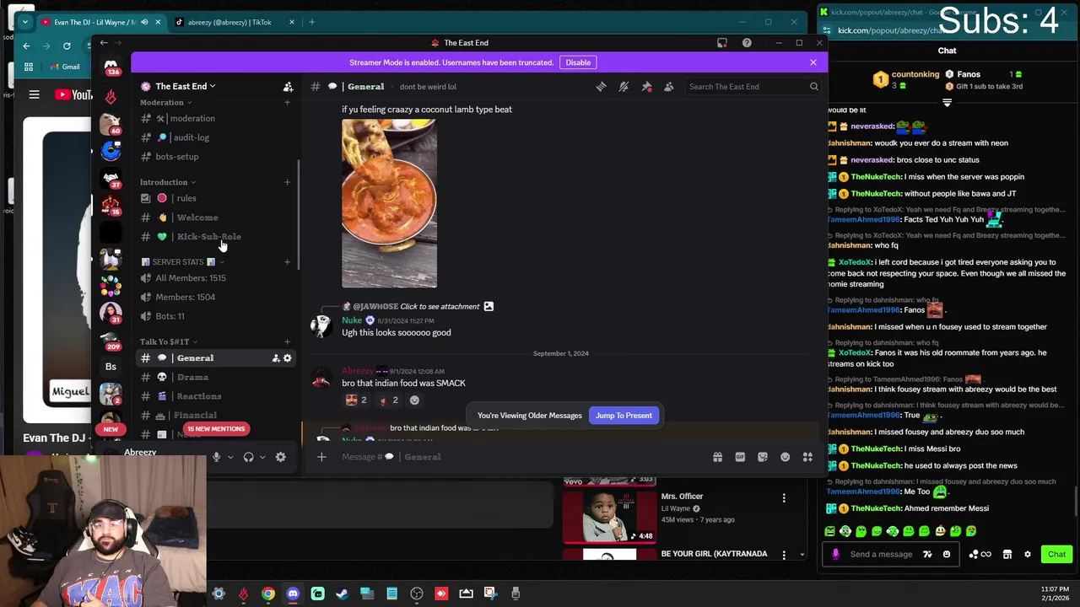Open OBS Studio from the taskbar

click(417, 594)
